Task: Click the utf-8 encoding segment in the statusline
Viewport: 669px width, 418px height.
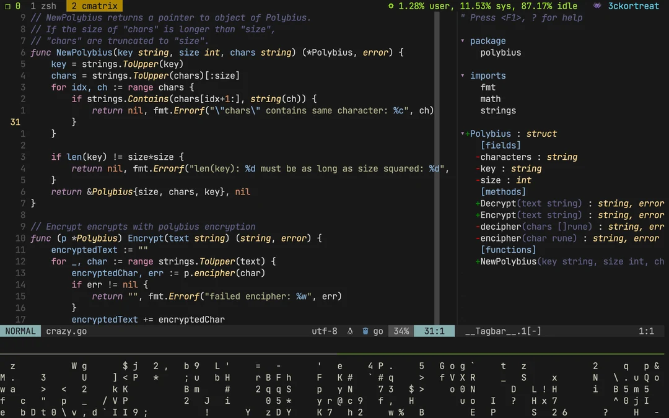Action: point(324,331)
